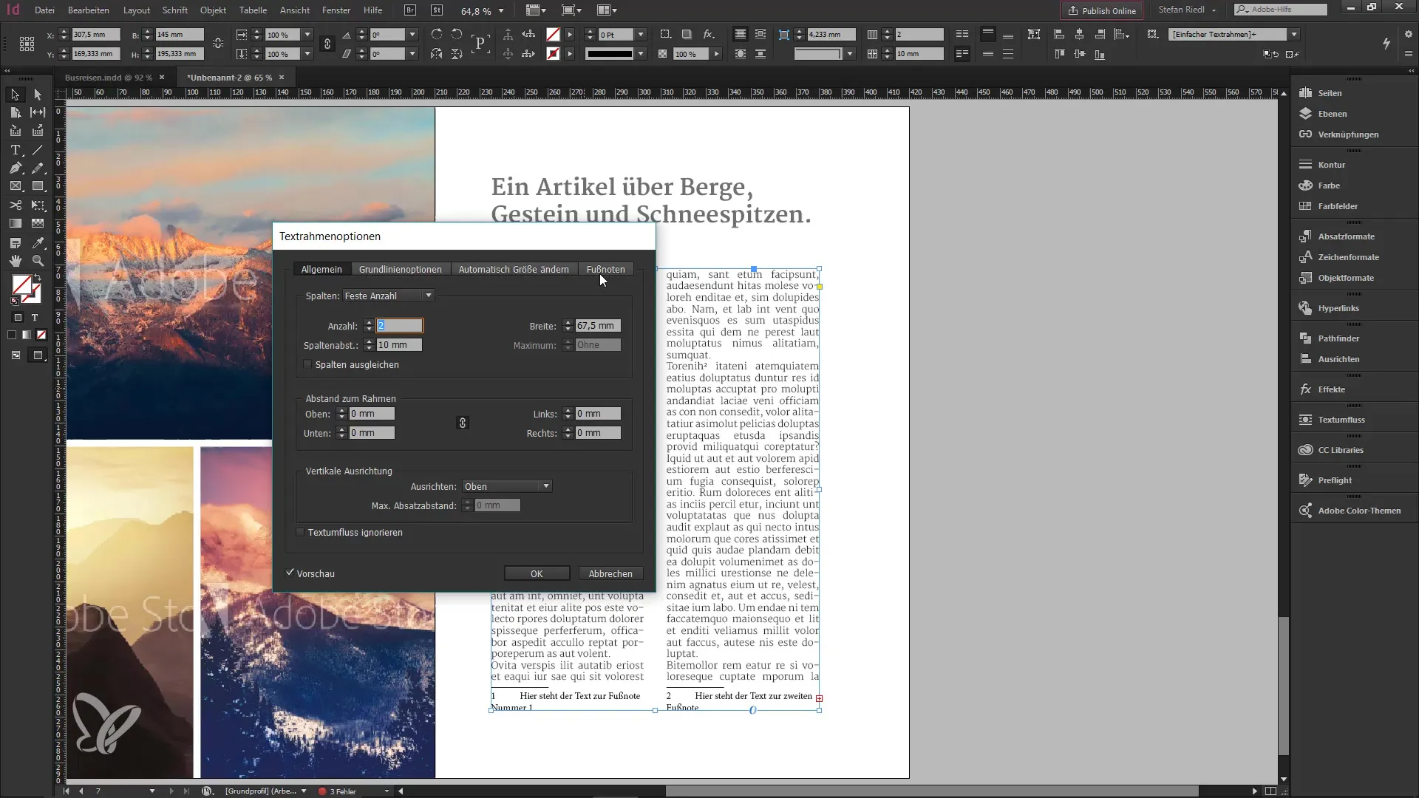
Task: Open the Bridge (Br) button
Action: (x=410, y=10)
